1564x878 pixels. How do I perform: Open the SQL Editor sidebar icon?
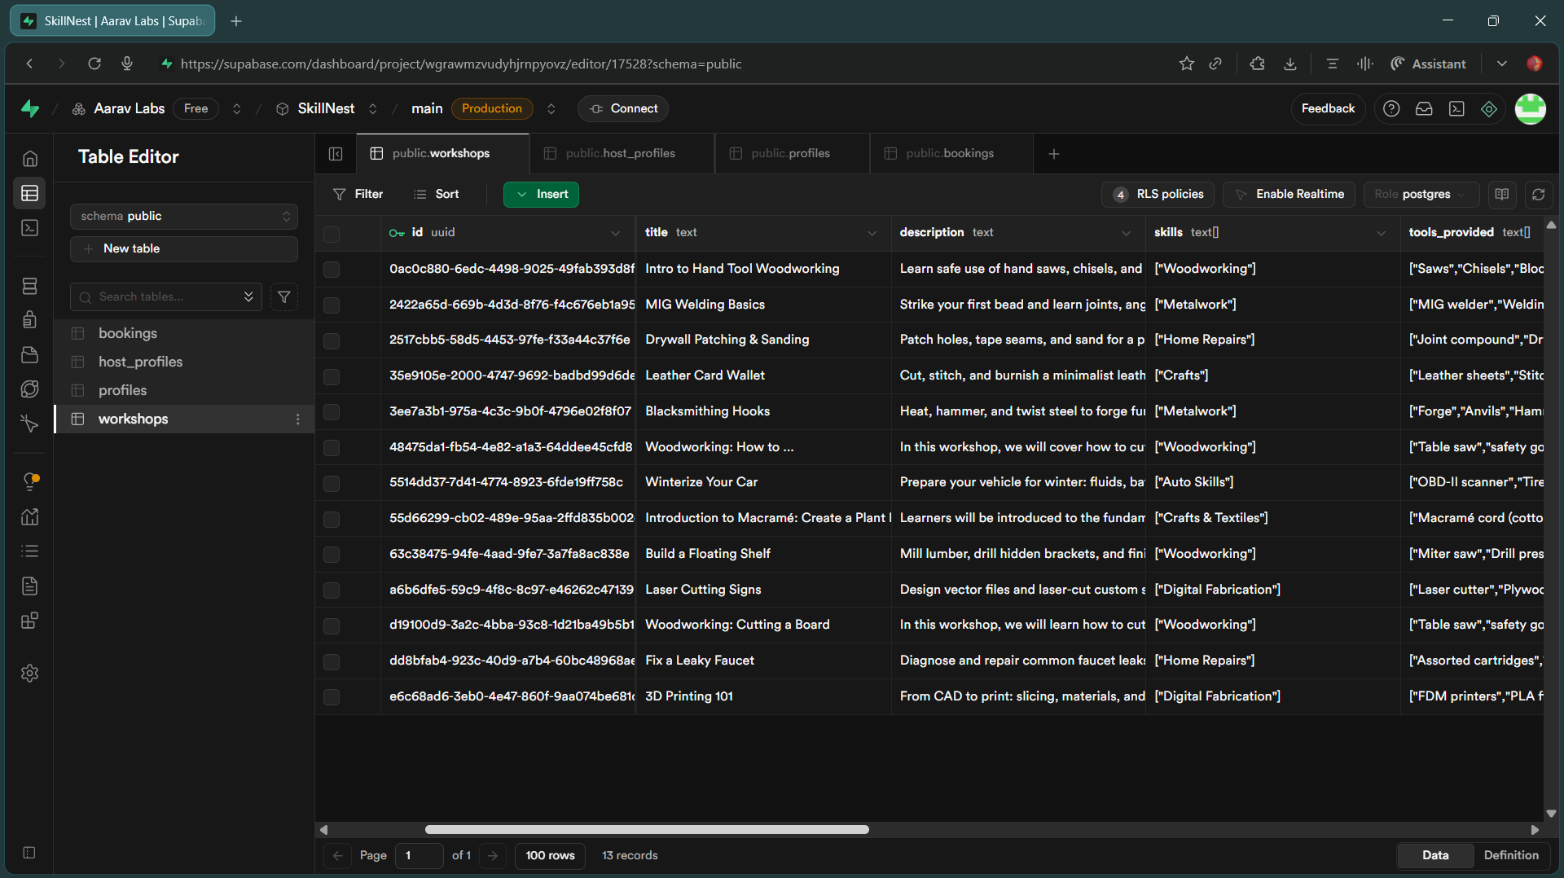coord(30,228)
